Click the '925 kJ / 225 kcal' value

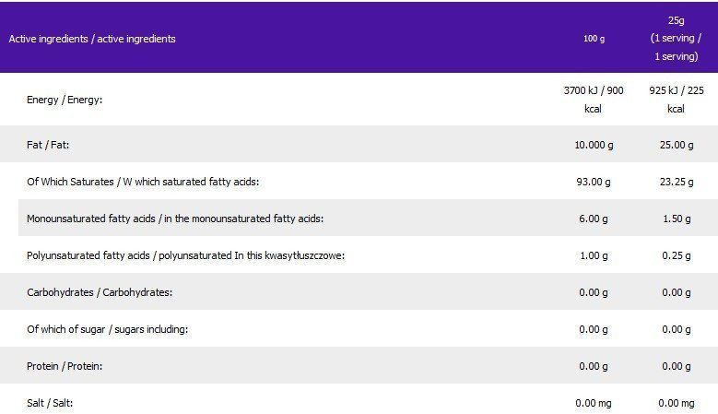[x=677, y=100]
